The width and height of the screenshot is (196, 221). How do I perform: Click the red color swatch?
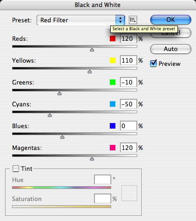[x=113, y=39]
